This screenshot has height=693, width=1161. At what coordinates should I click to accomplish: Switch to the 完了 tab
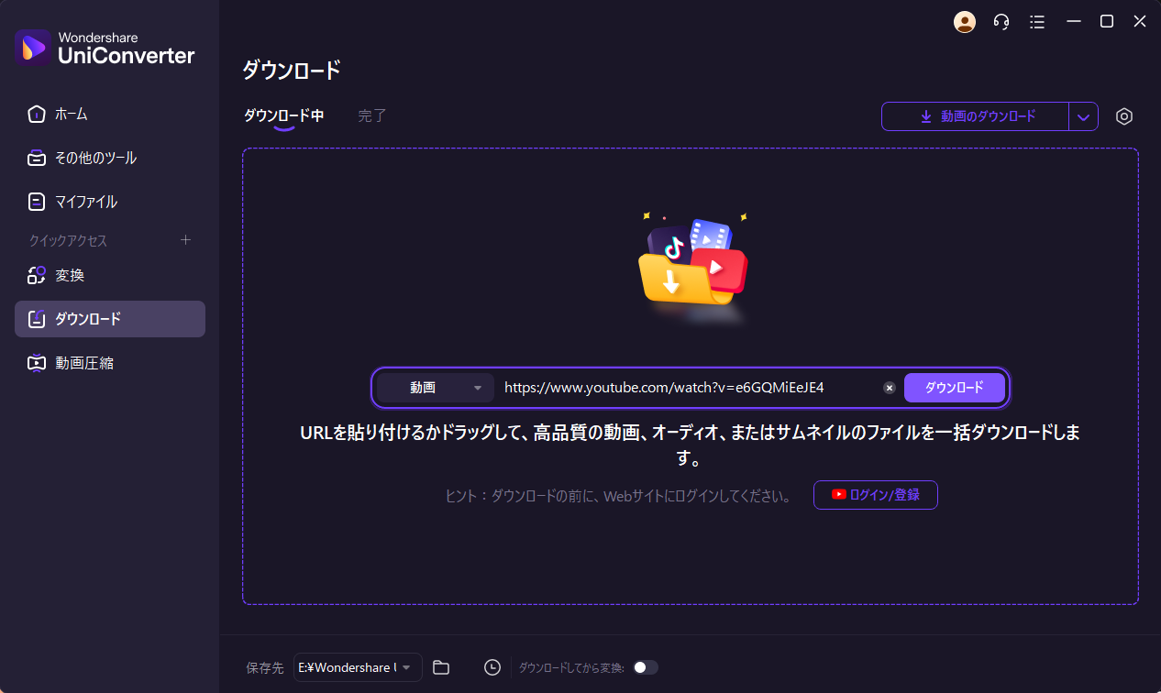tap(372, 116)
